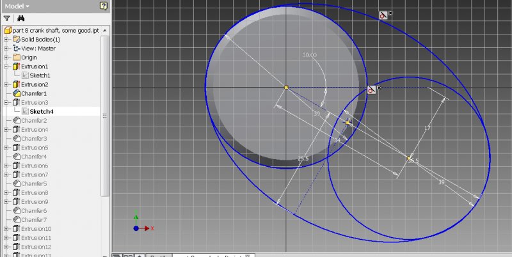Expand the Solid Bodies(1) node

tap(6, 40)
